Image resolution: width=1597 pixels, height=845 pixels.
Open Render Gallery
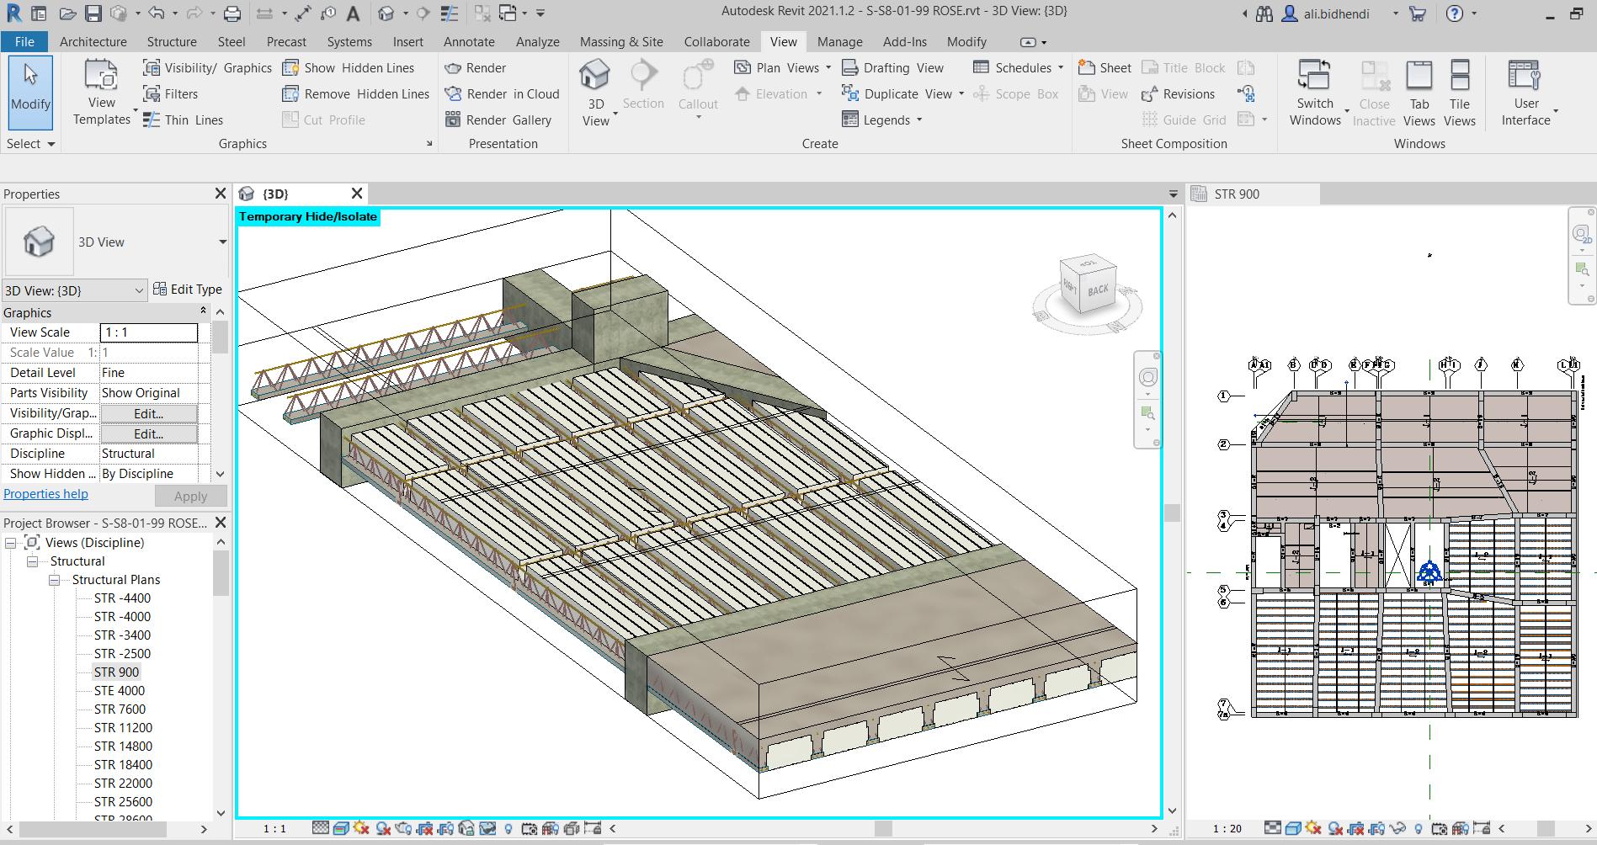coord(499,120)
